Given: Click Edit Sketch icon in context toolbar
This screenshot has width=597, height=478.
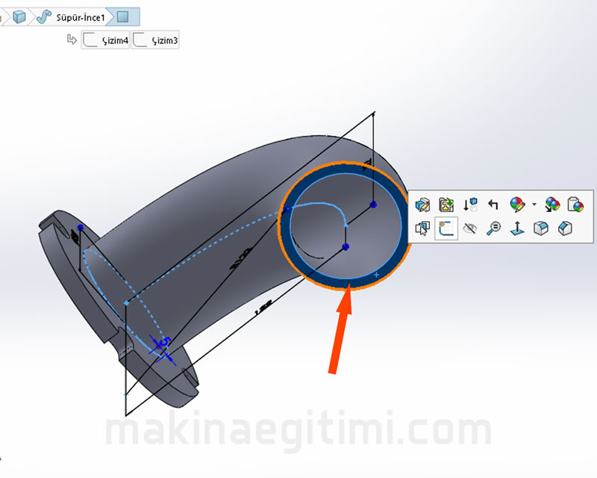Looking at the screenshot, I should click(x=447, y=205).
